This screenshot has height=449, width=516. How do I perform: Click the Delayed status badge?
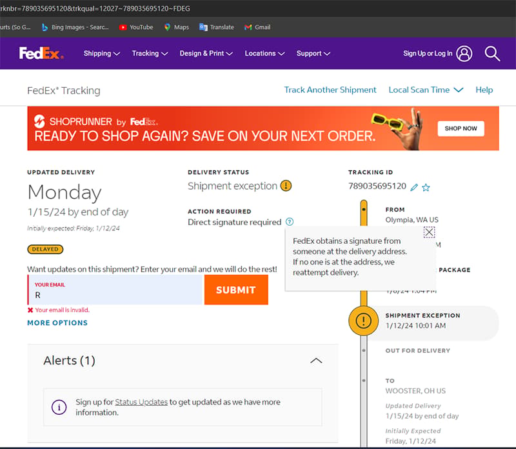click(45, 249)
